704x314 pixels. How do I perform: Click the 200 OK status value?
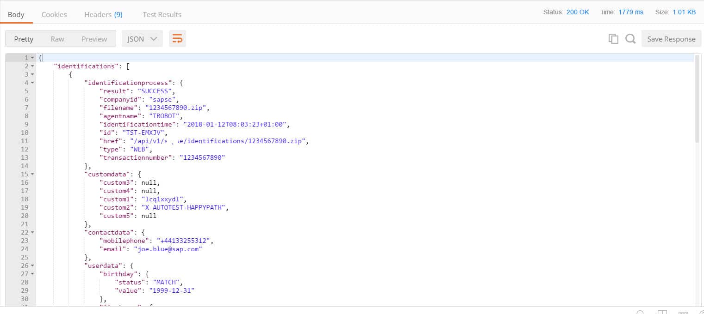(x=577, y=12)
